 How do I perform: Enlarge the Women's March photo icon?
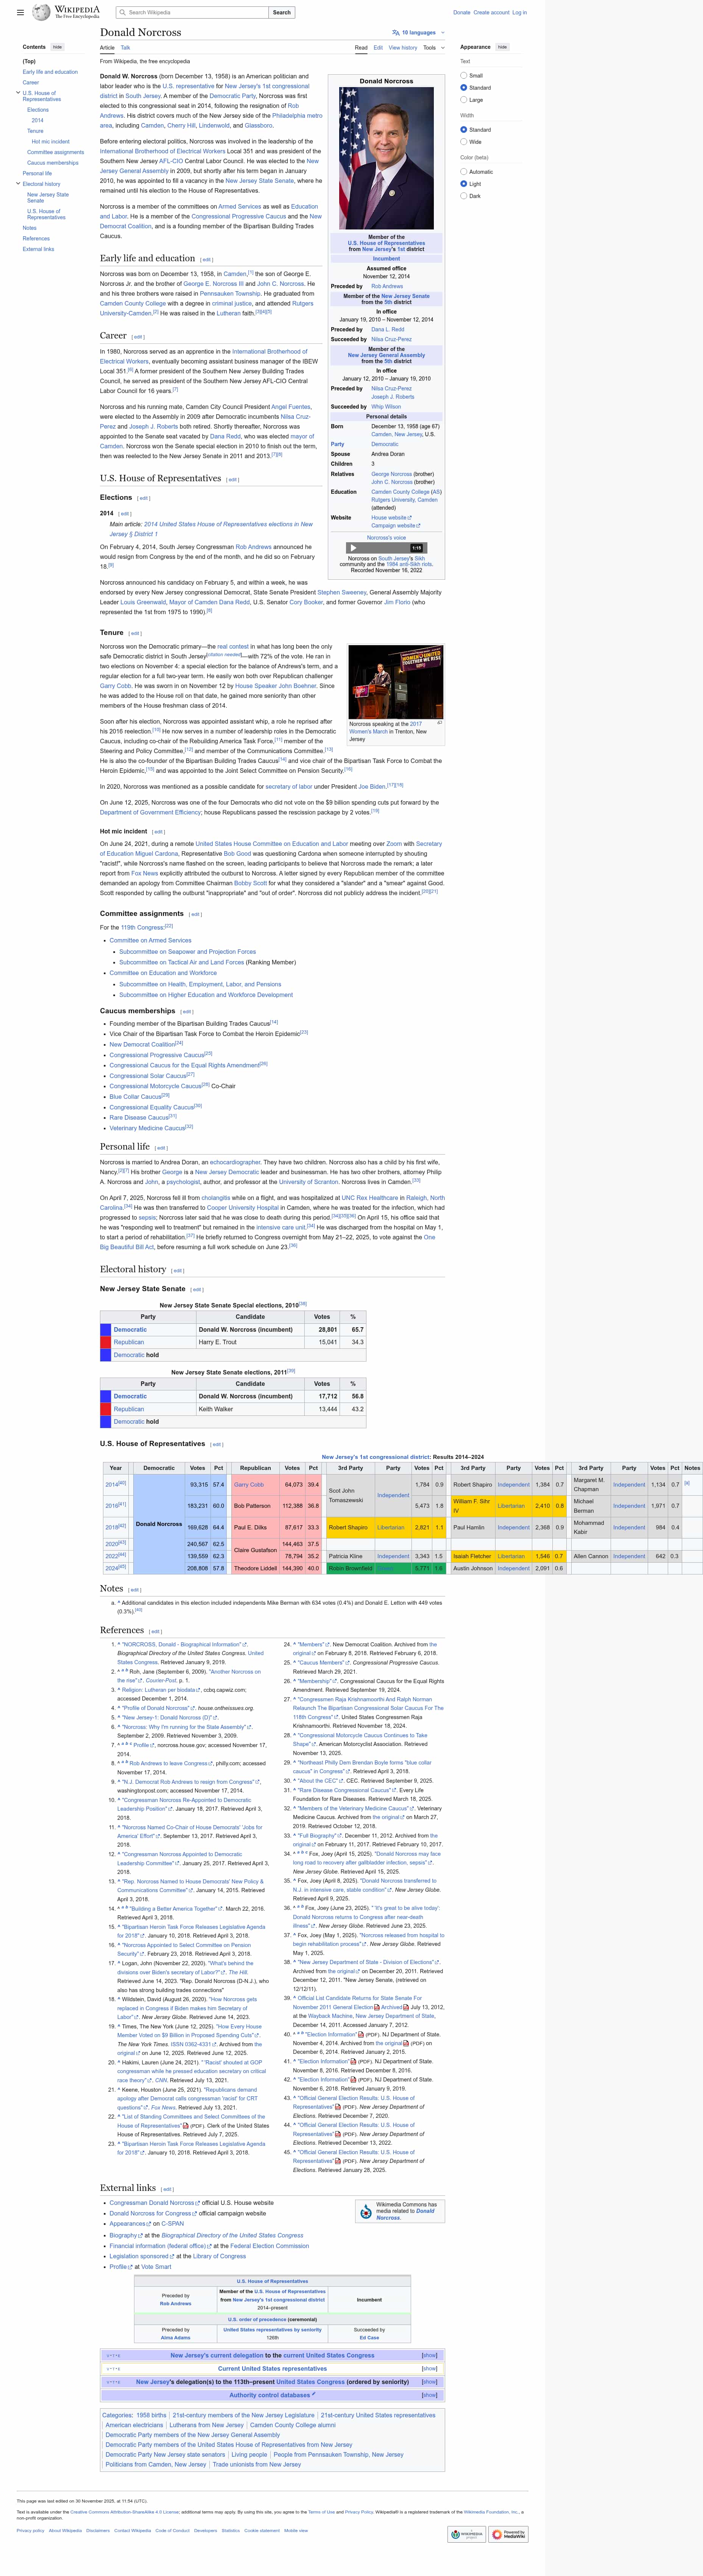[439, 722]
